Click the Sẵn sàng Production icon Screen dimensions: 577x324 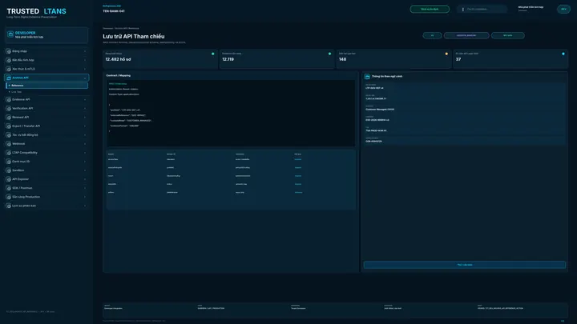(x=9, y=197)
